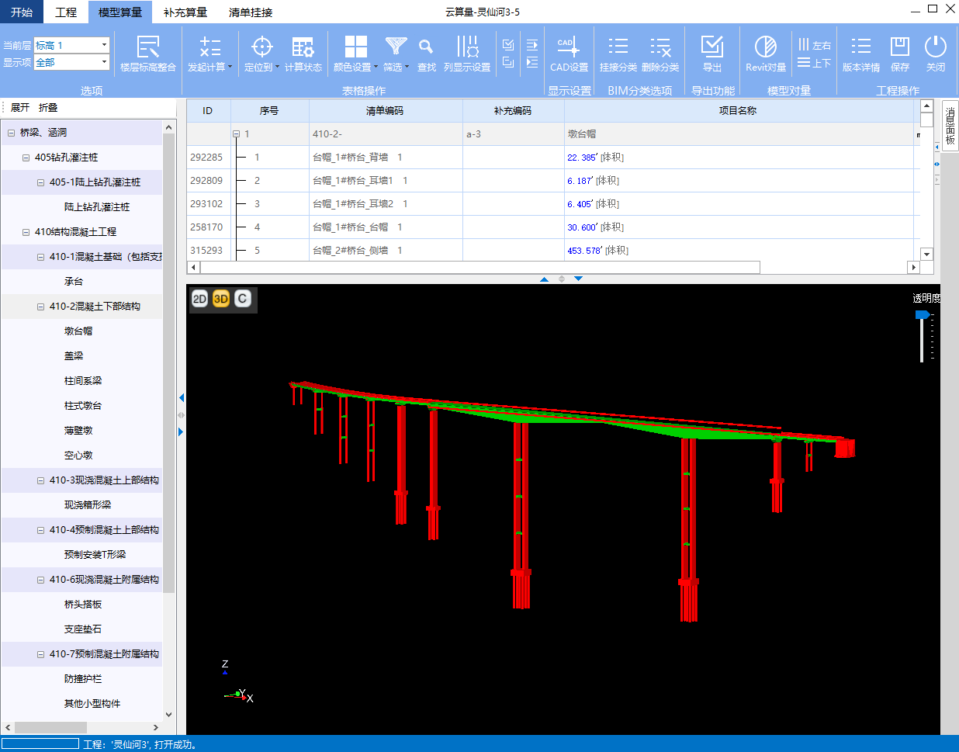Switch to the 补充算量 tab

(185, 12)
